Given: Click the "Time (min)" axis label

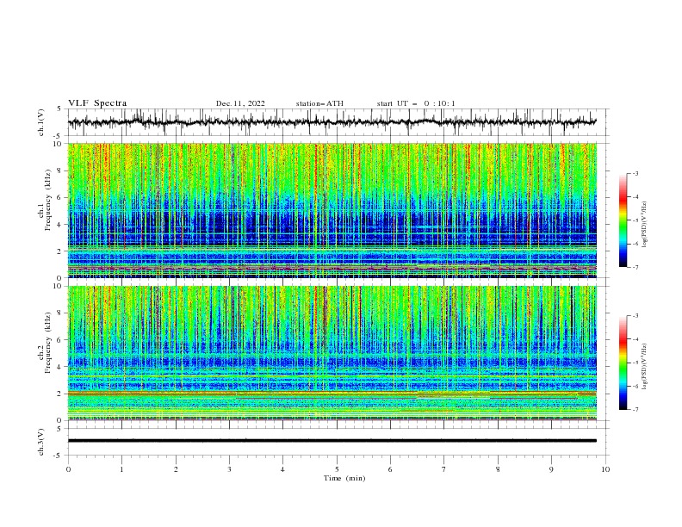Looking at the screenshot, I should (344, 478).
